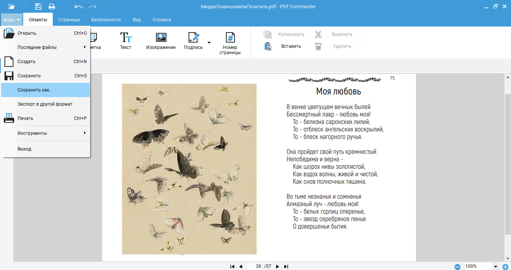Click the line "В венке цветущем вечных былей"
Image resolution: width=511 pixels, height=270 pixels.
(x=328, y=107)
